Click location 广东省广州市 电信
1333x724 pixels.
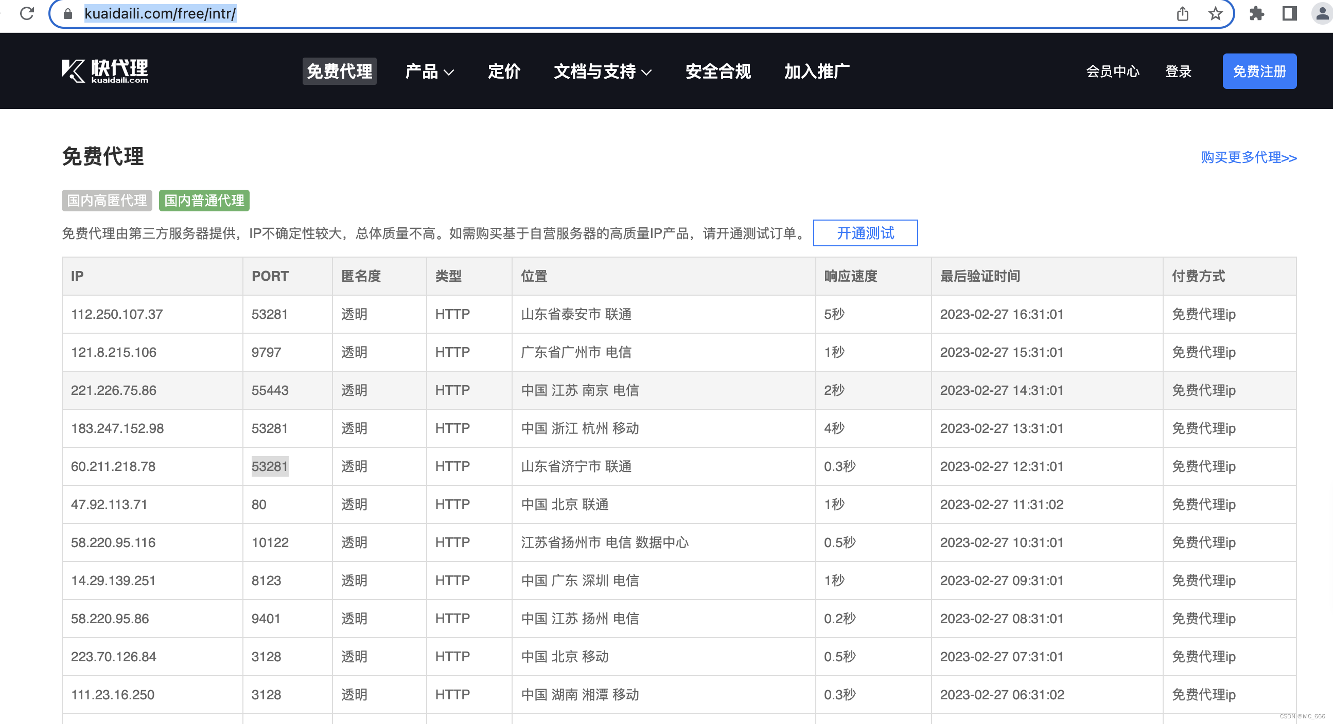pyautogui.click(x=576, y=353)
